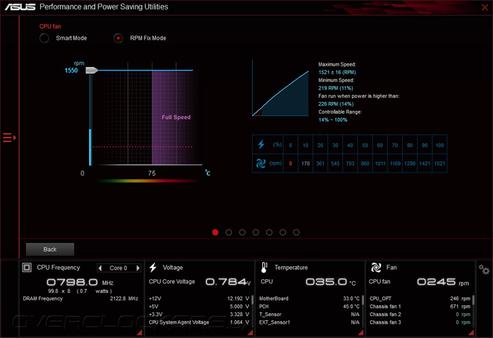Go to first page indicator dot

(x=215, y=232)
